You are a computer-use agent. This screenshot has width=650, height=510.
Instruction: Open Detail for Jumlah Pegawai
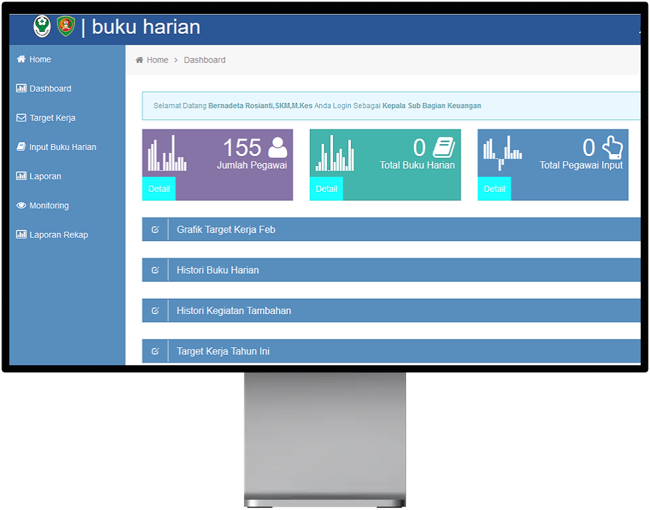click(x=159, y=189)
